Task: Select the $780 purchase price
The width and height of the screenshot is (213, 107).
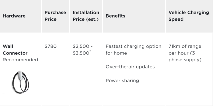Action: pyautogui.click(x=51, y=47)
